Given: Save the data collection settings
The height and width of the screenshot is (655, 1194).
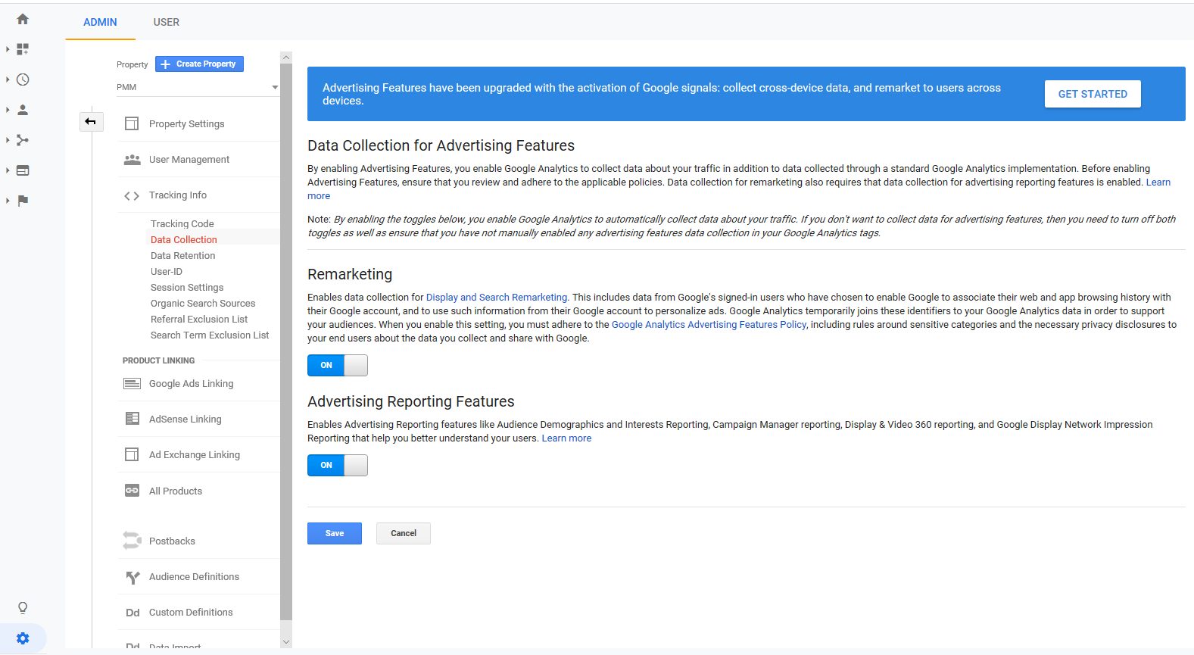Looking at the screenshot, I should point(334,533).
